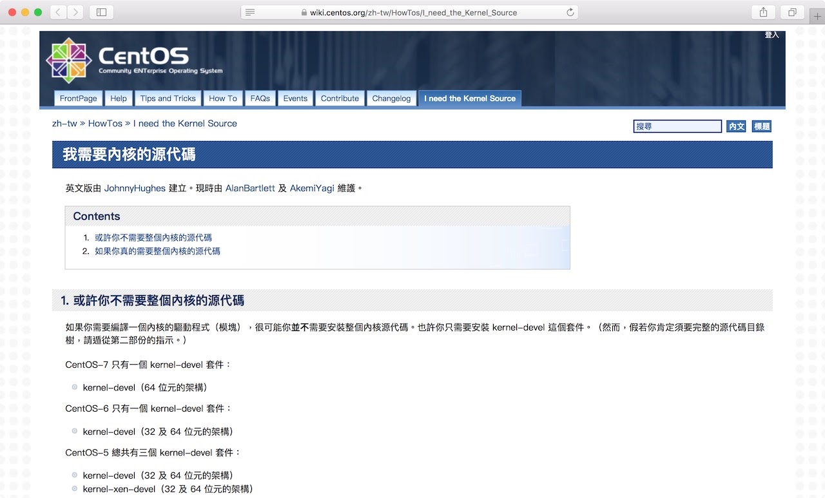Open the Changelog tab

[391, 99]
